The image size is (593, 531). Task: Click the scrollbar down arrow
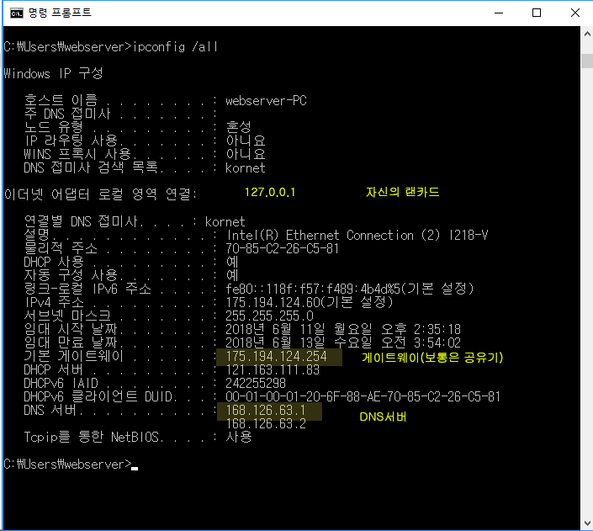(x=587, y=523)
